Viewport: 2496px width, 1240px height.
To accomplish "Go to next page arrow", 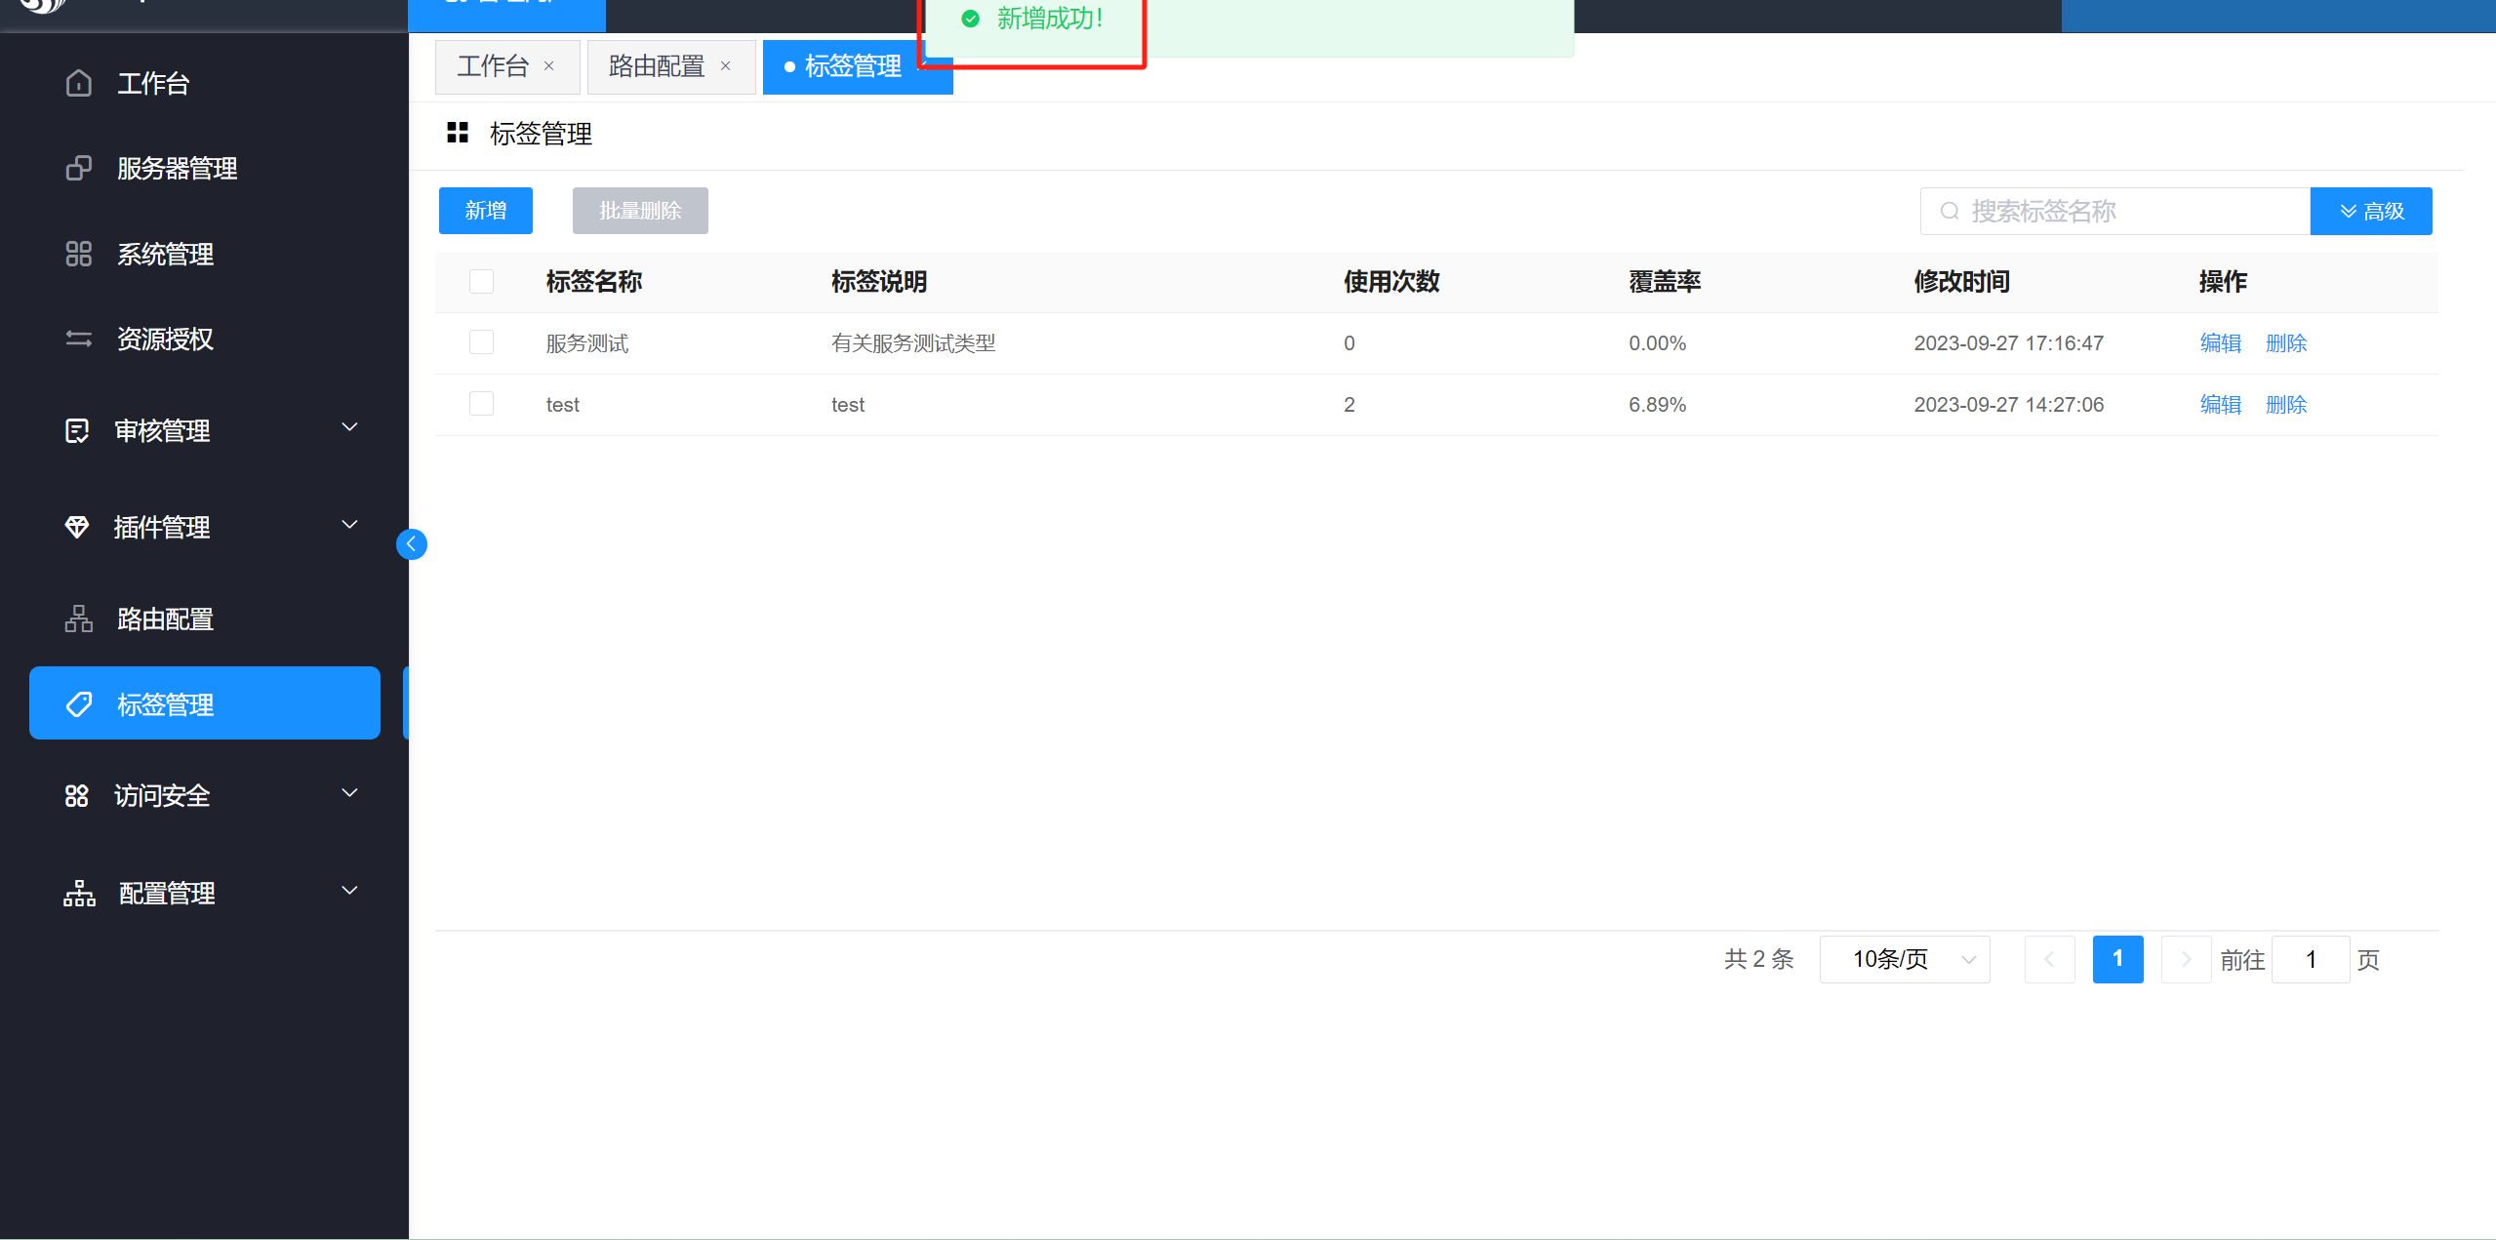I will tap(2187, 959).
